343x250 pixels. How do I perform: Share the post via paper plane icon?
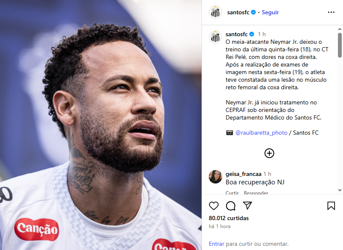(247, 206)
